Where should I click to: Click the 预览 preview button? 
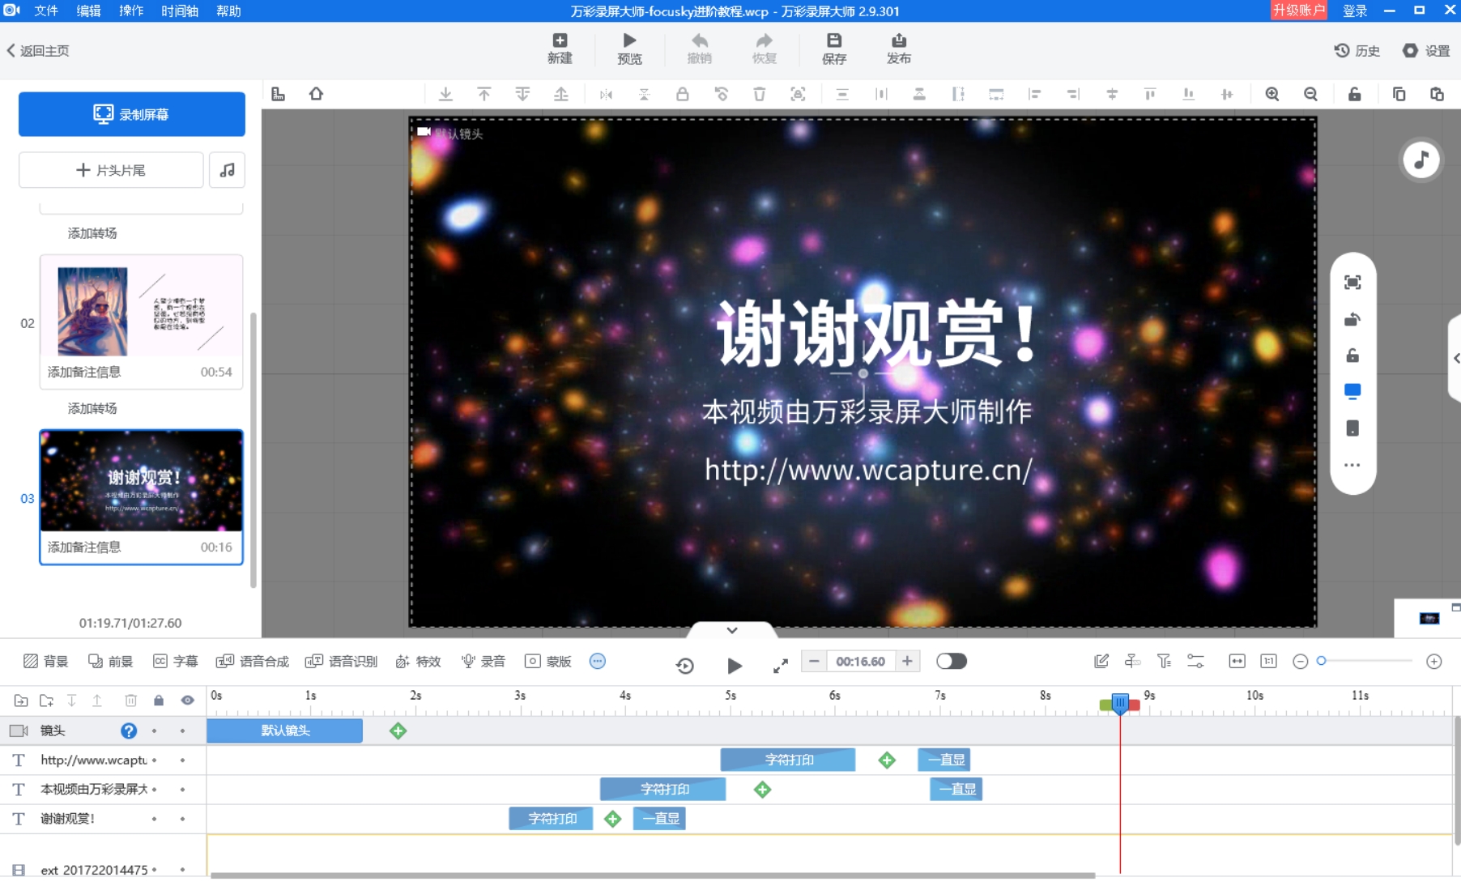click(629, 49)
